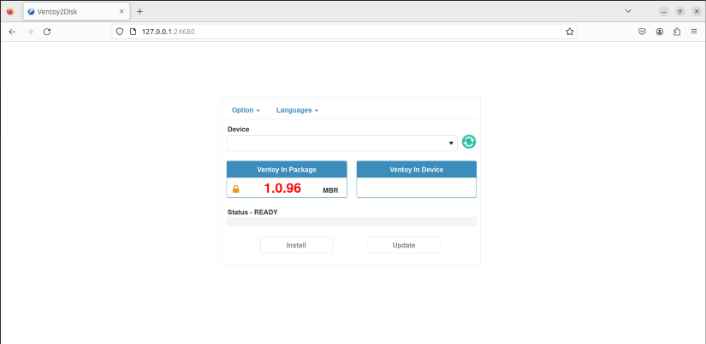Open a new browser tab
The image size is (706, 344).
(140, 12)
